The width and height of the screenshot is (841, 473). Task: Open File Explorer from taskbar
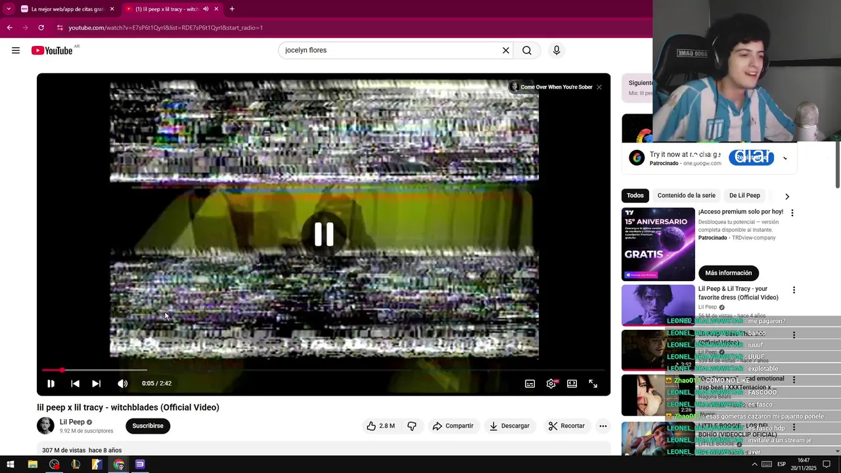coord(32,464)
